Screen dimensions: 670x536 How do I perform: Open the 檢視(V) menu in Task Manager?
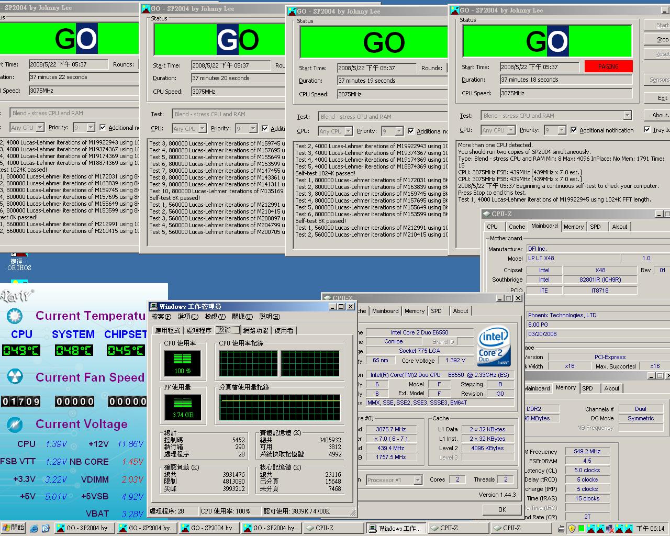click(x=215, y=317)
